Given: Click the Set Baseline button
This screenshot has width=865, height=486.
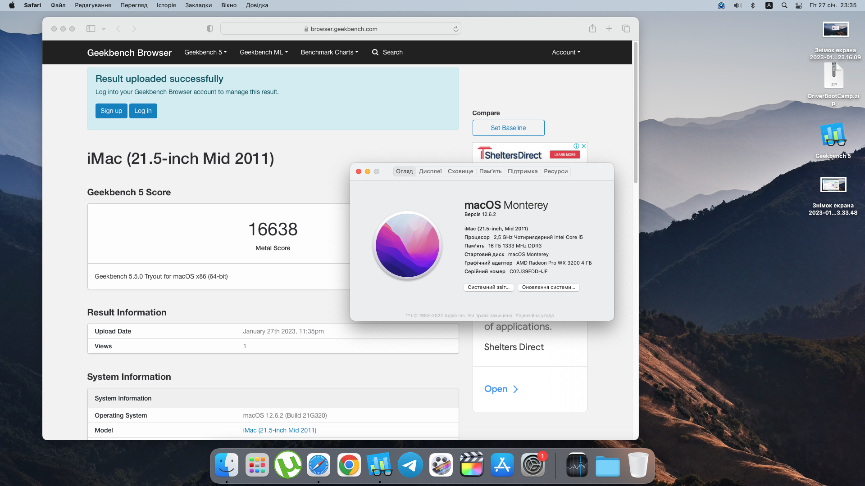Looking at the screenshot, I should click(x=508, y=128).
